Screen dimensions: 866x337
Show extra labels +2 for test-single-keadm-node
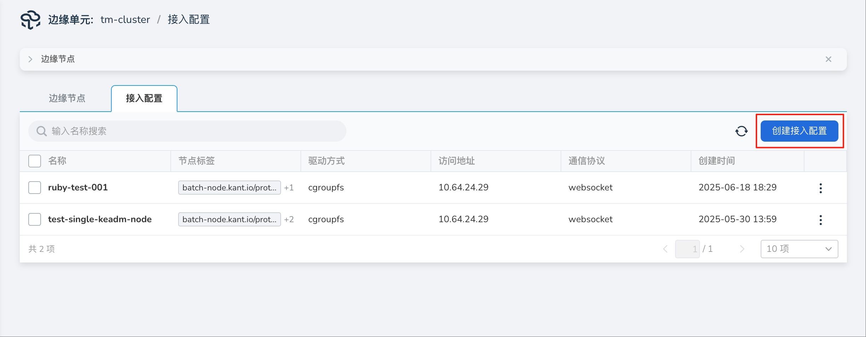point(289,219)
